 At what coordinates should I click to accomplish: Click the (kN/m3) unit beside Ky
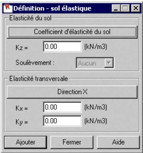96,121
